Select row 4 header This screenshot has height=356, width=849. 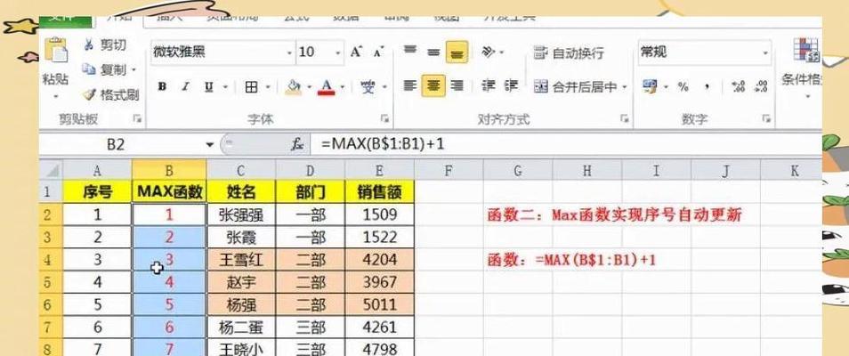point(52,260)
